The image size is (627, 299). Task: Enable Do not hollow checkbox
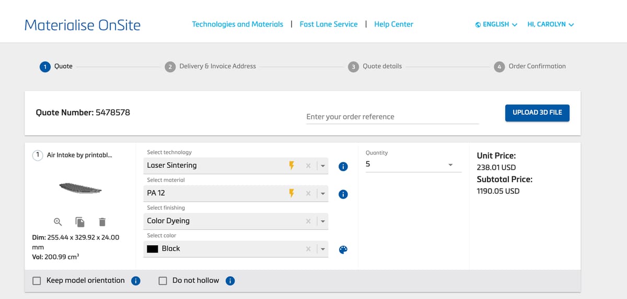tap(162, 281)
